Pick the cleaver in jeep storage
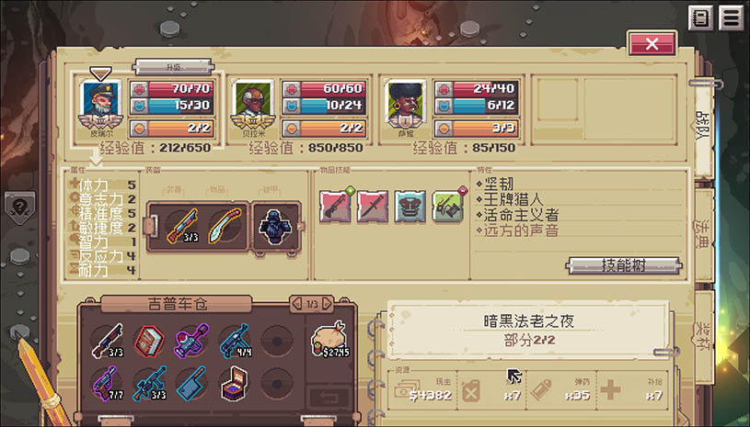 191,383
